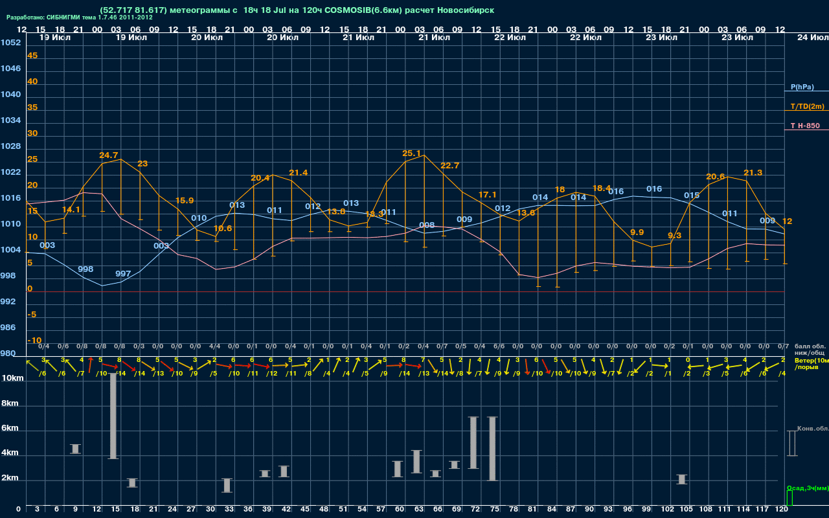Click the 63 hour label on bottom axis
This screenshot has width=829, height=518.
coord(419,510)
